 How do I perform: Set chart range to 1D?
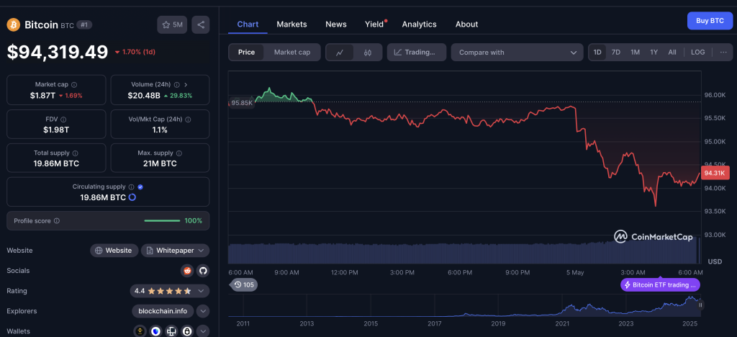click(597, 52)
